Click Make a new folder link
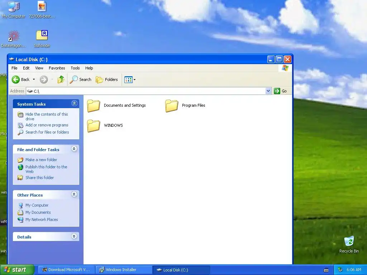This screenshot has height=275, width=367. [41, 160]
